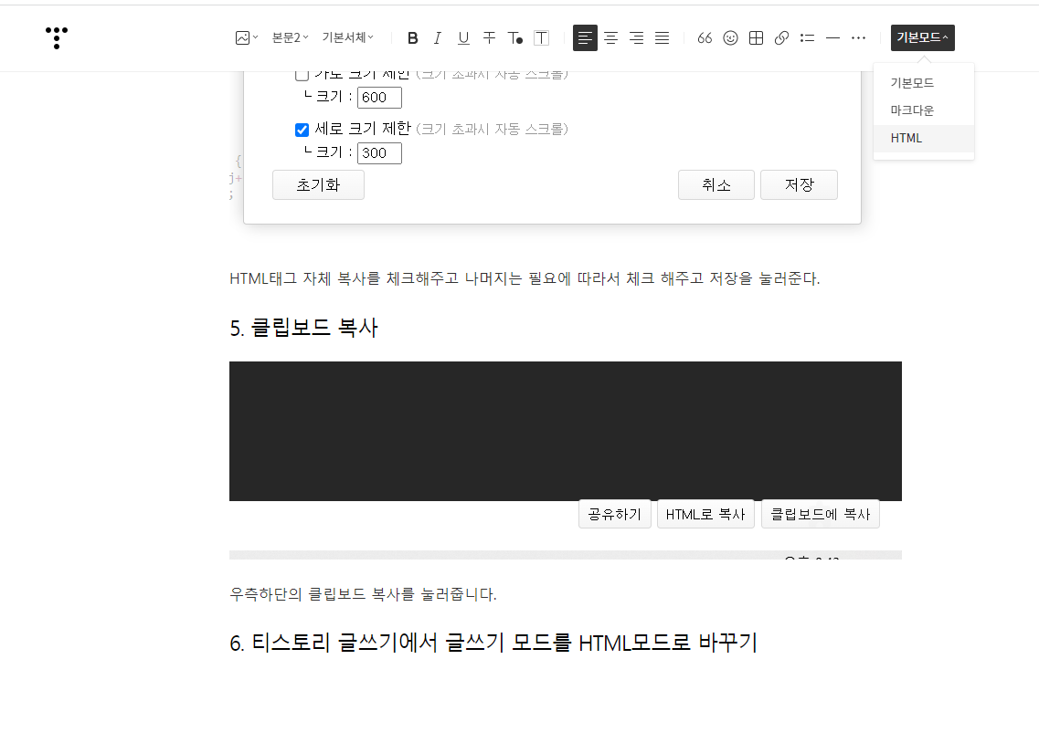Open the text color tool
Viewport: 1039px width, 743px height.
click(x=514, y=37)
